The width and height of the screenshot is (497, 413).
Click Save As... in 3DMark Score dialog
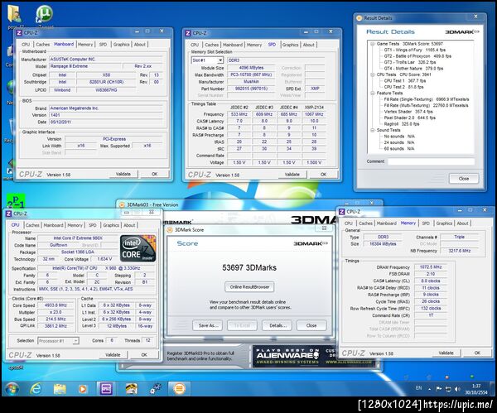pos(208,325)
